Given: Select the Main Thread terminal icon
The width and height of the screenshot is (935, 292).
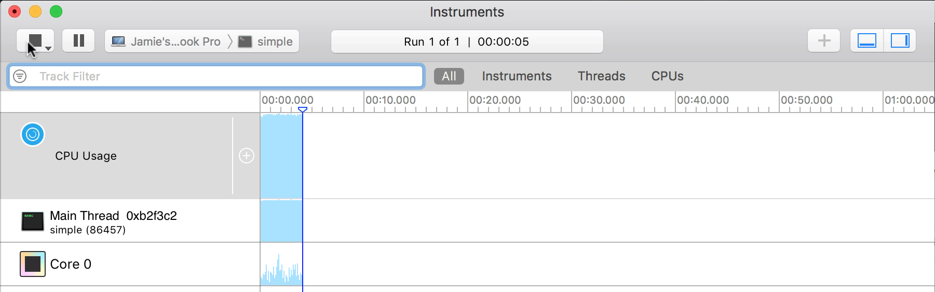Looking at the screenshot, I should pos(32,221).
